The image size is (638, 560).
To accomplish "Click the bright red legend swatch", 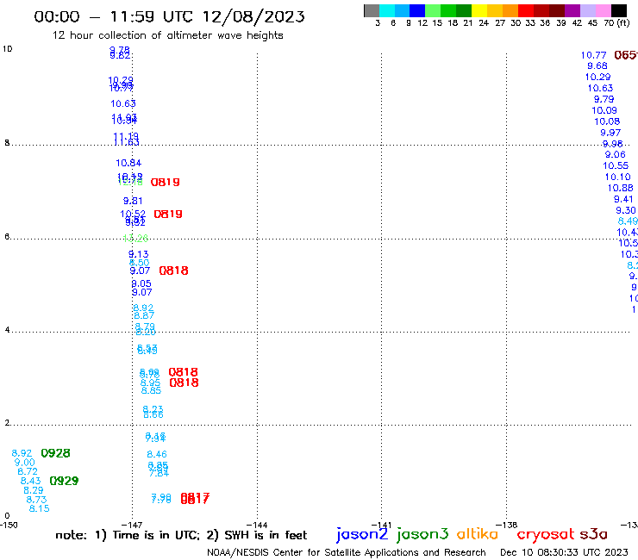I will 526,10.
